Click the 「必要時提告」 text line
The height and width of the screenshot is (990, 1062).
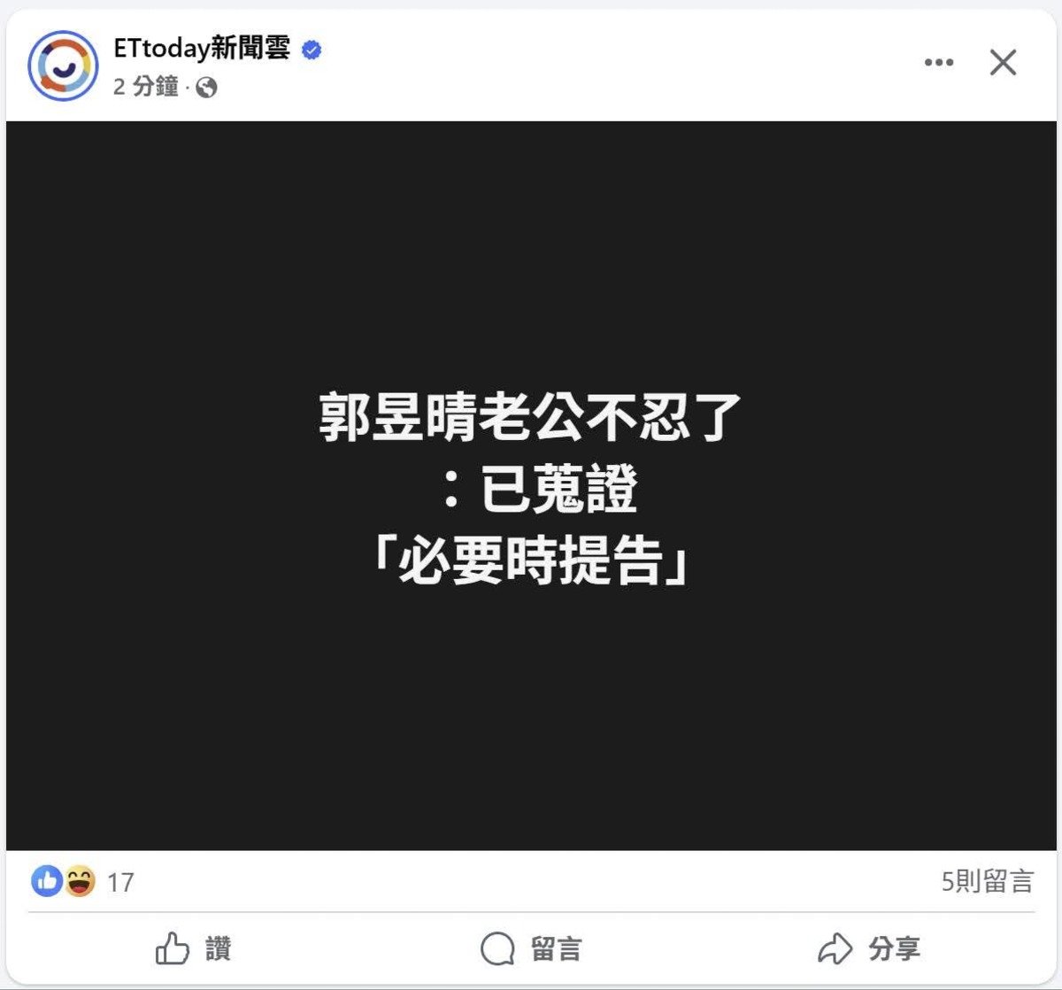coord(530,561)
